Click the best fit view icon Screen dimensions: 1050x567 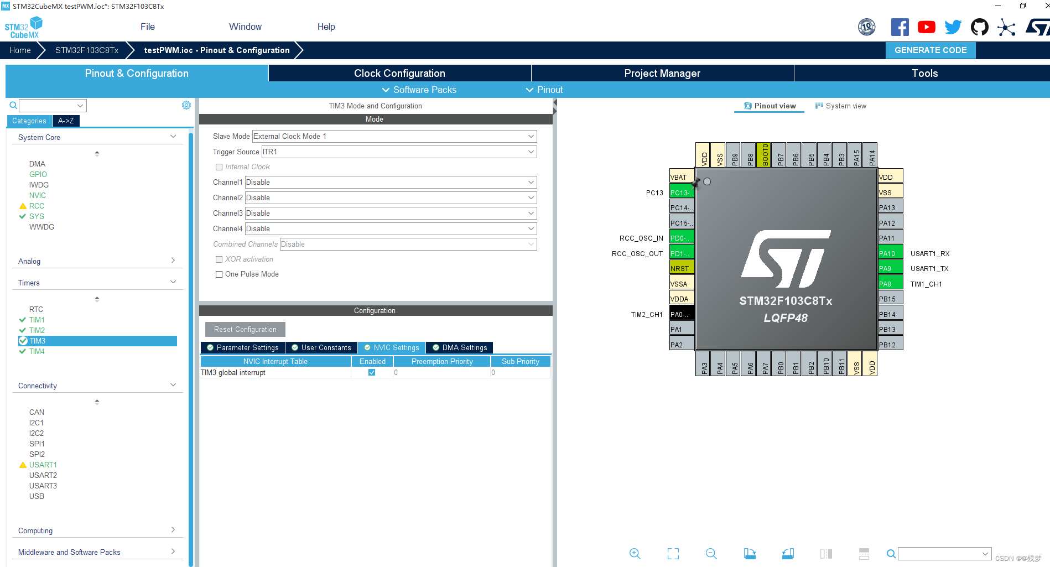pyautogui.click(x=673, y=553)
